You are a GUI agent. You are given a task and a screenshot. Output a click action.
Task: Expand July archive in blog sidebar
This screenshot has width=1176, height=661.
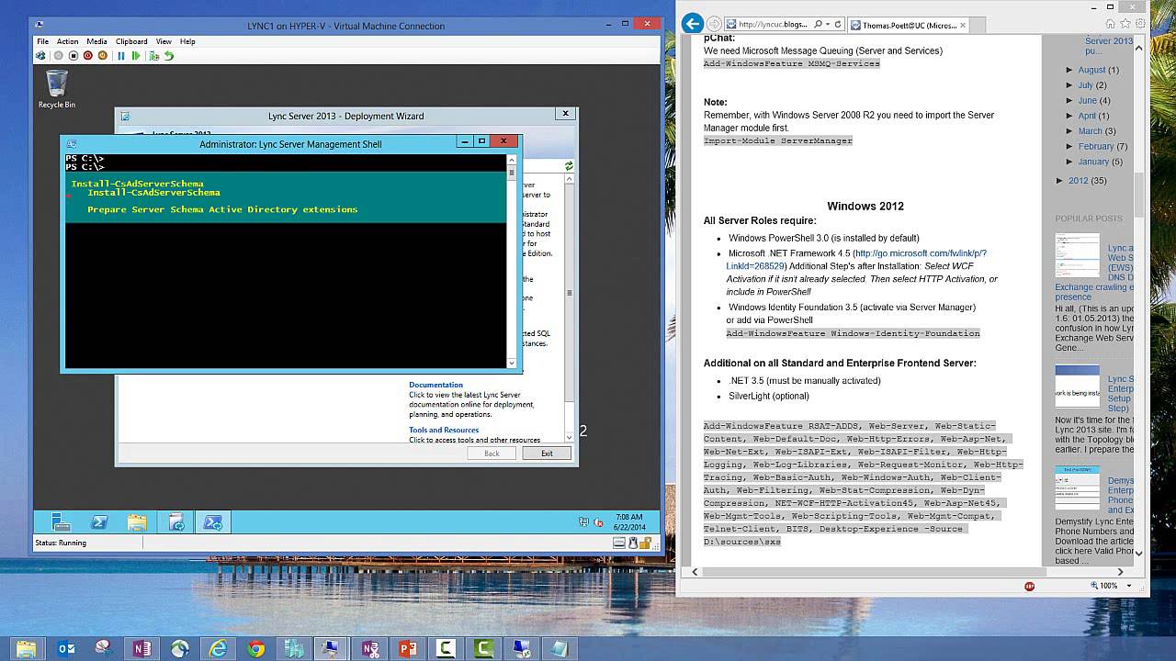[x=1070, y=85]
